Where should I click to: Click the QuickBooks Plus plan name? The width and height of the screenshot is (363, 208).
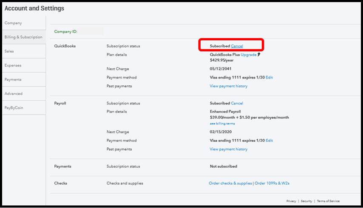pos(224,55)
